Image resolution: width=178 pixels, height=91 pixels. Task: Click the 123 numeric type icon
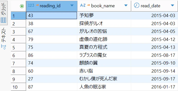[x=31, y=5]
